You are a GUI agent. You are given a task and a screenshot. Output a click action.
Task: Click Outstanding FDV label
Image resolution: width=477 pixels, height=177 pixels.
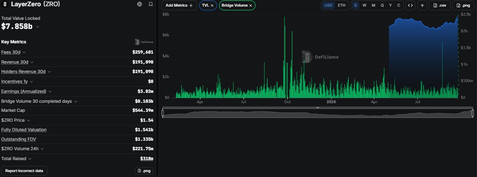point(19,139)
